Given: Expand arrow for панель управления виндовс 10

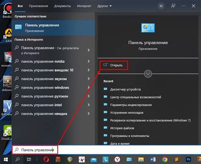Looking at the screenshot, I should click(89, 70).
